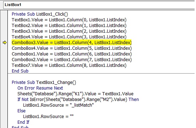Click the If Not IsError line

pyautogui.click(x=78, y=100)
